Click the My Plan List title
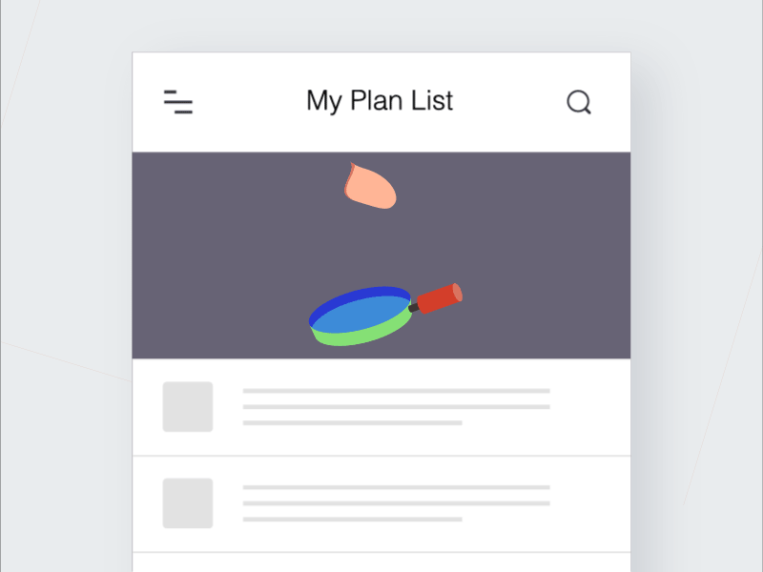 point(380,101)
